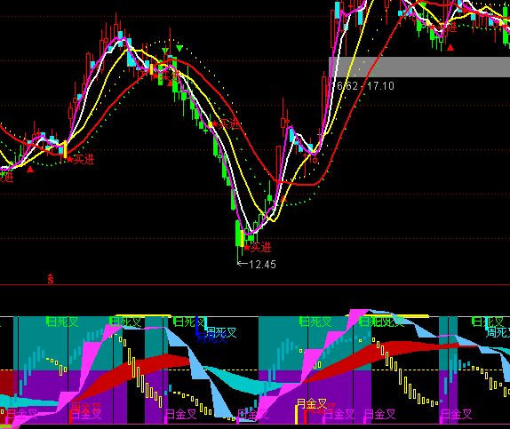
Task: Select the cyan 周死叉 label beside 月死叉
Action: pos(221,332)
